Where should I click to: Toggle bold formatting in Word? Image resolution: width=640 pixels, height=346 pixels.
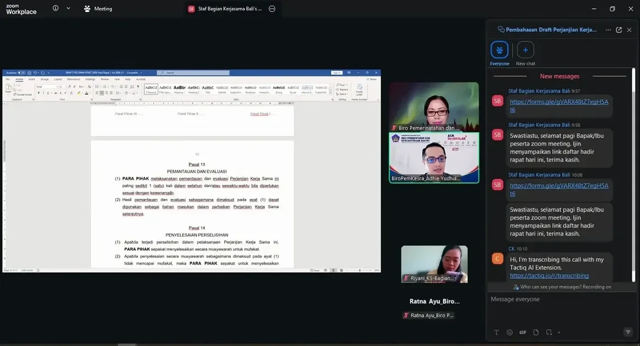pyautogui.click(x=38, y=92)
